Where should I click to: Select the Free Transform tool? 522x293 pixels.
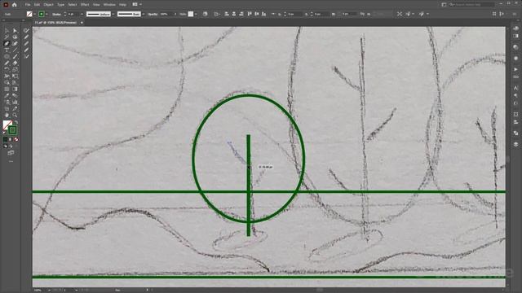pos(15,76)
